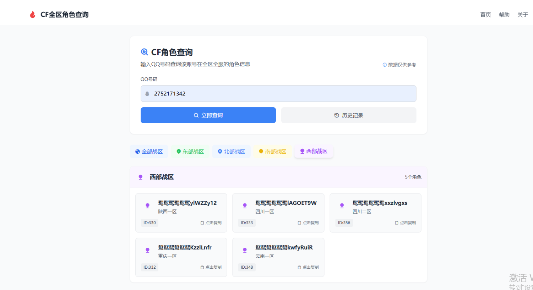Open the 关于 nav link
The width and height of the screenshot is (533, 290).
click(522, 15)
